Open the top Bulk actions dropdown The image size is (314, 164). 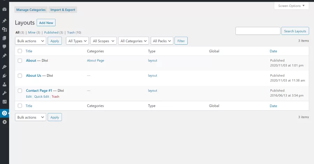[30, 41]
